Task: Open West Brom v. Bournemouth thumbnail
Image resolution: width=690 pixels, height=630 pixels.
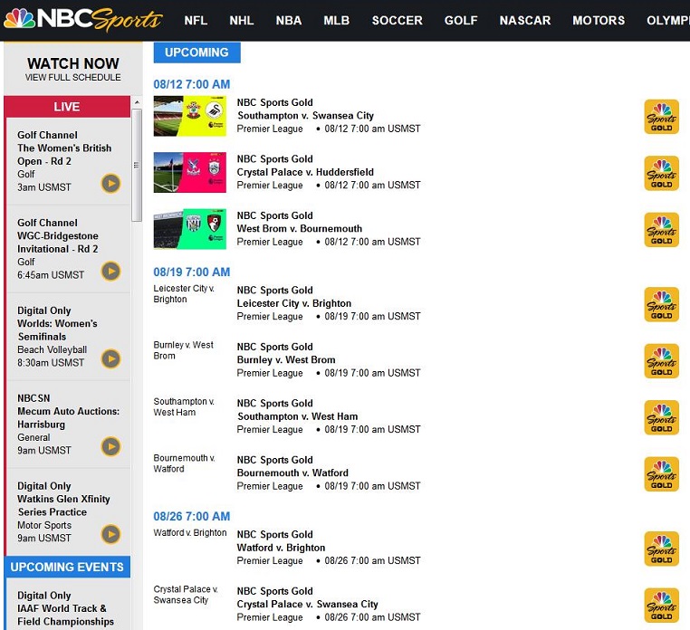Action: 189,229
